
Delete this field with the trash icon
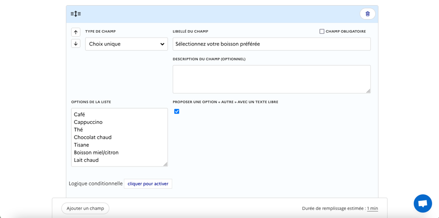(x=367, y=14)
